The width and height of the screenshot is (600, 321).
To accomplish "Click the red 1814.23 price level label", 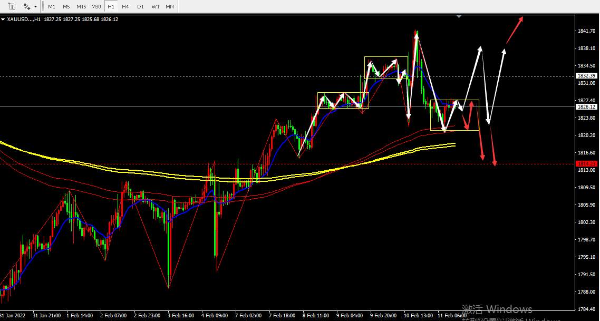I will (586, 164).
